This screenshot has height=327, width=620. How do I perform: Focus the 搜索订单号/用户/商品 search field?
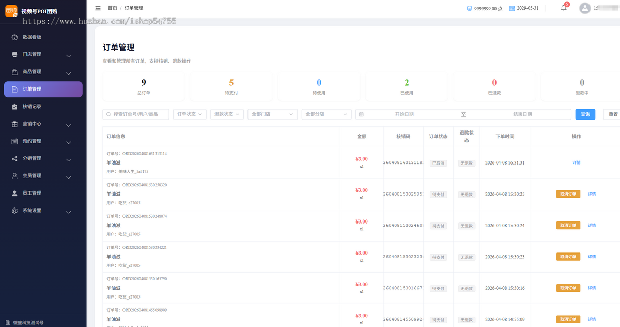(x=136, y=114)
